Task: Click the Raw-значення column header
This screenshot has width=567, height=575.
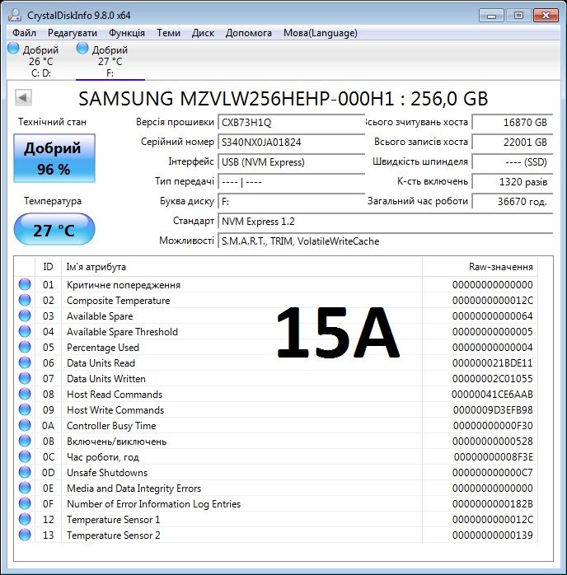Action: coord(480,267)
